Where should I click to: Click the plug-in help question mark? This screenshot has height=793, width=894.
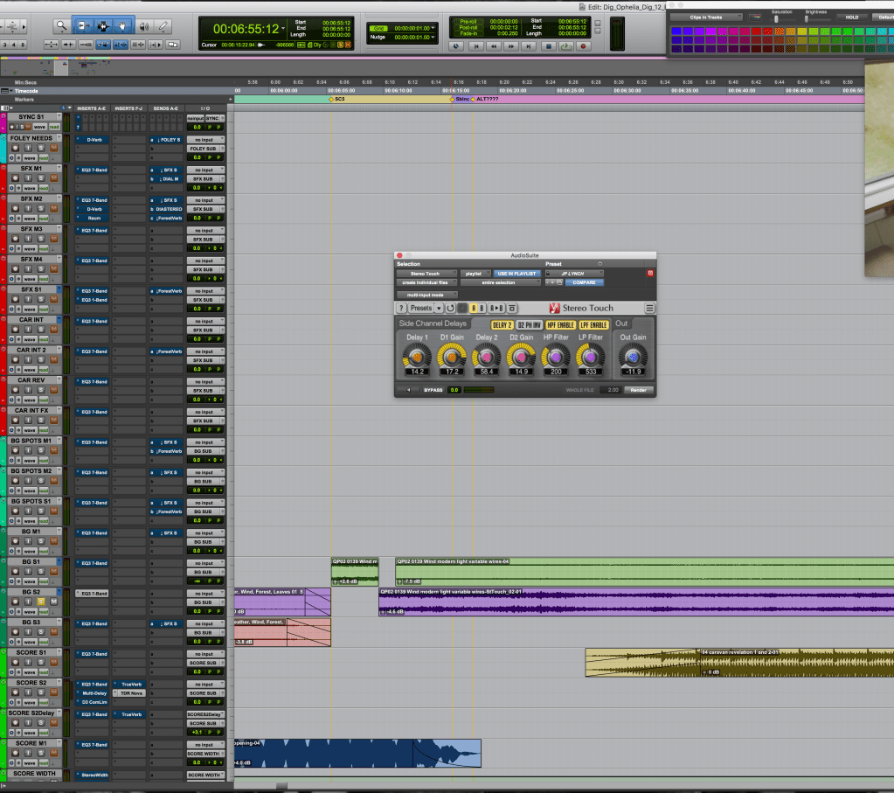coord(402,309)
